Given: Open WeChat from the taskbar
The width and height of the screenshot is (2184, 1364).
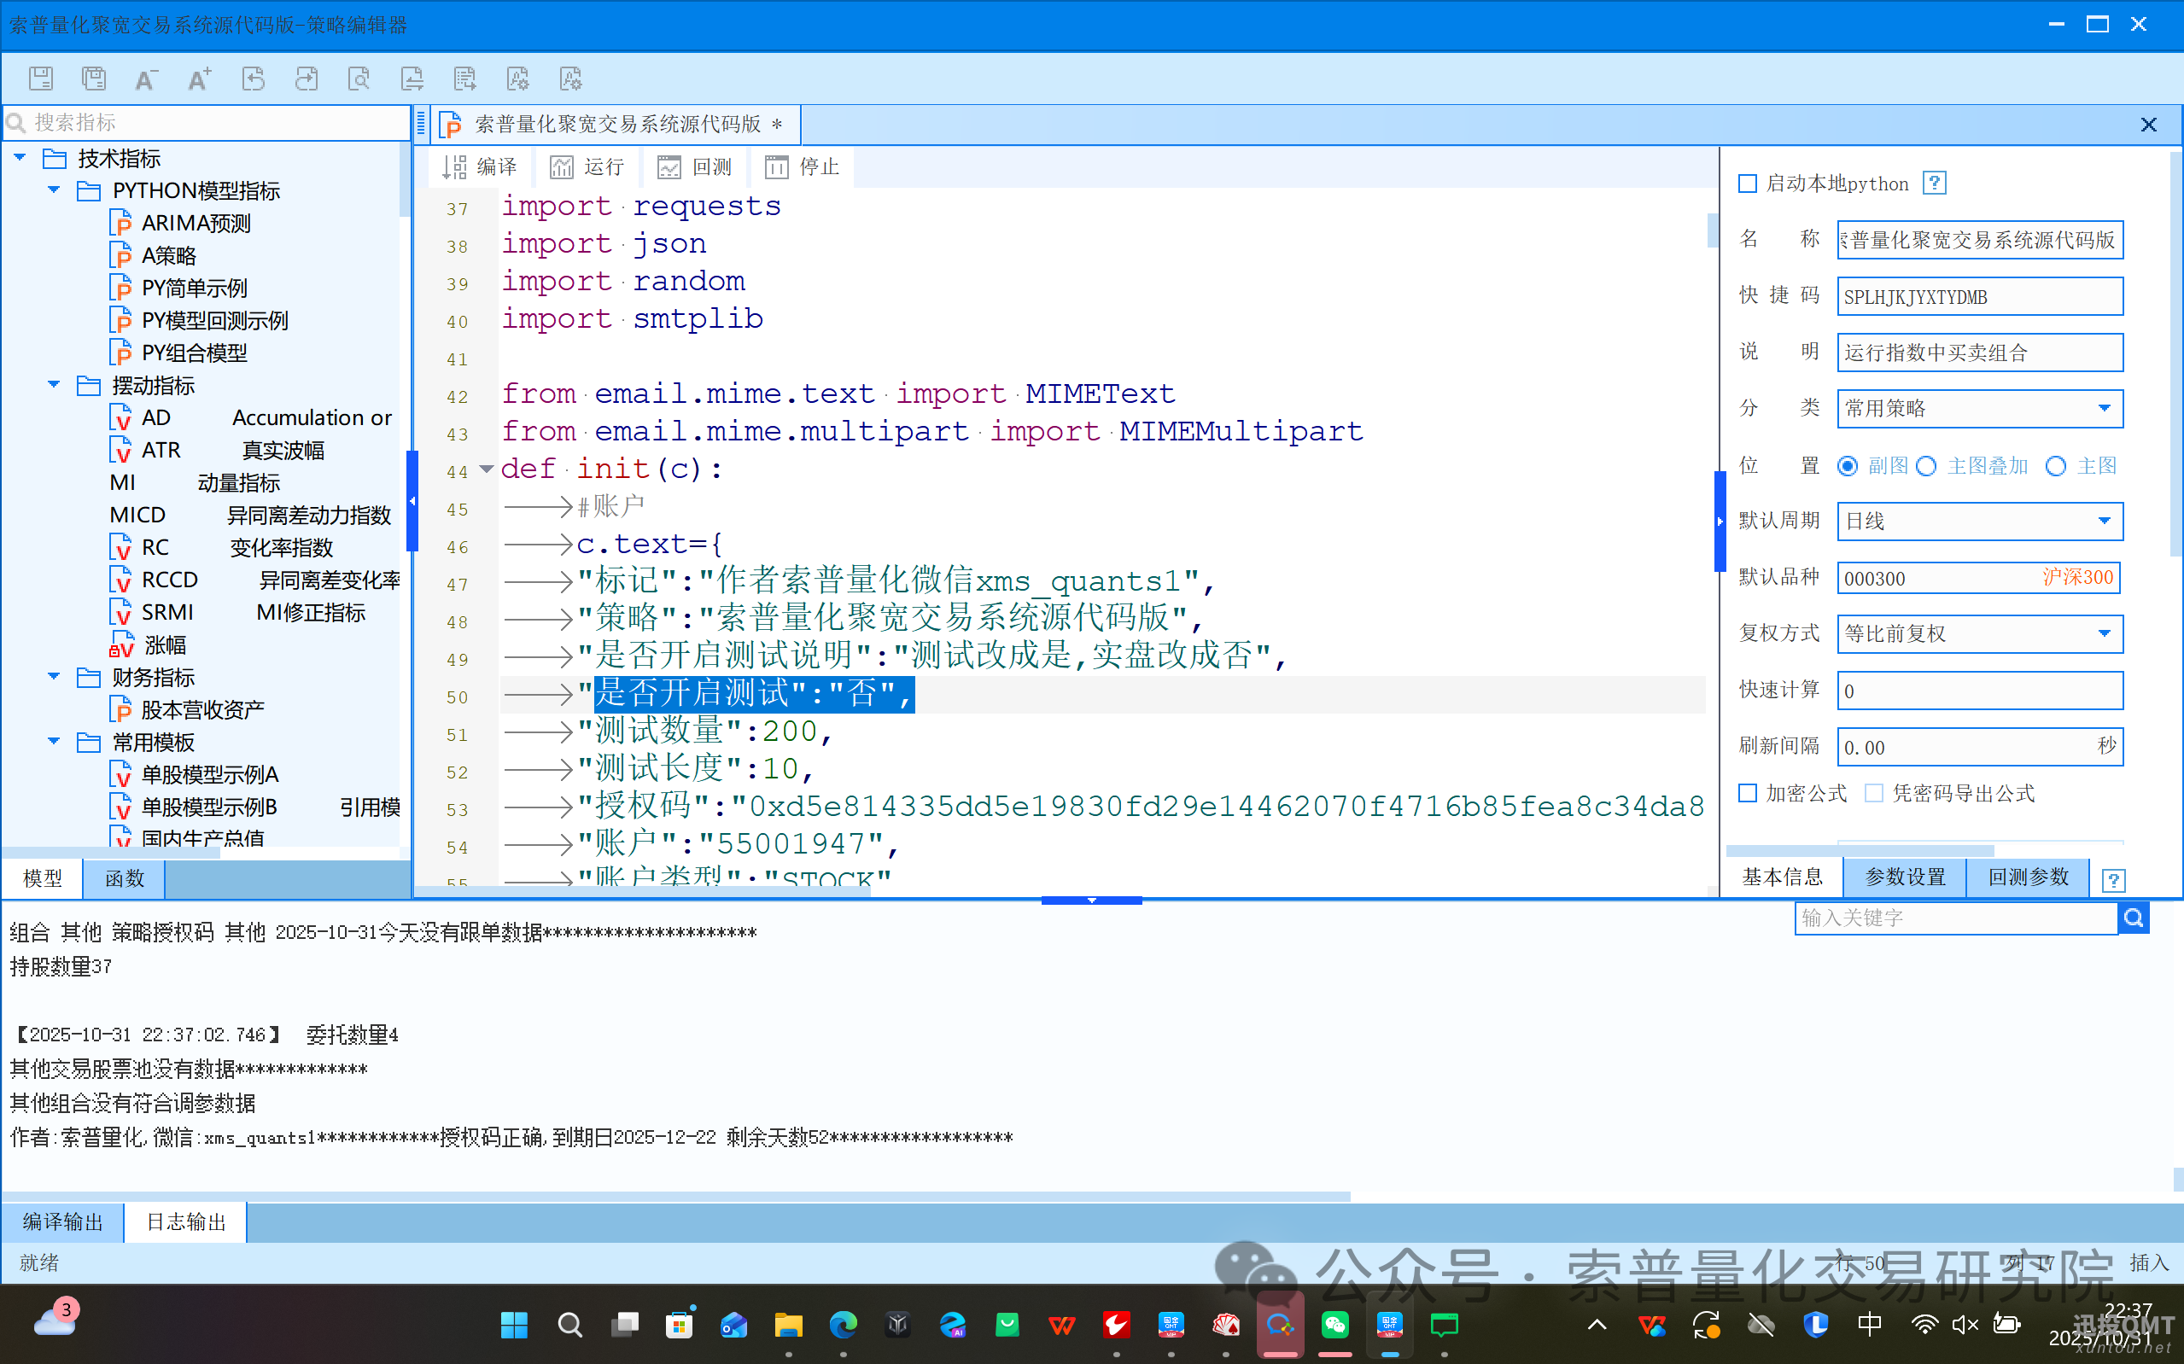Looking at the screenshot, I should [x=1334, y=1324].
